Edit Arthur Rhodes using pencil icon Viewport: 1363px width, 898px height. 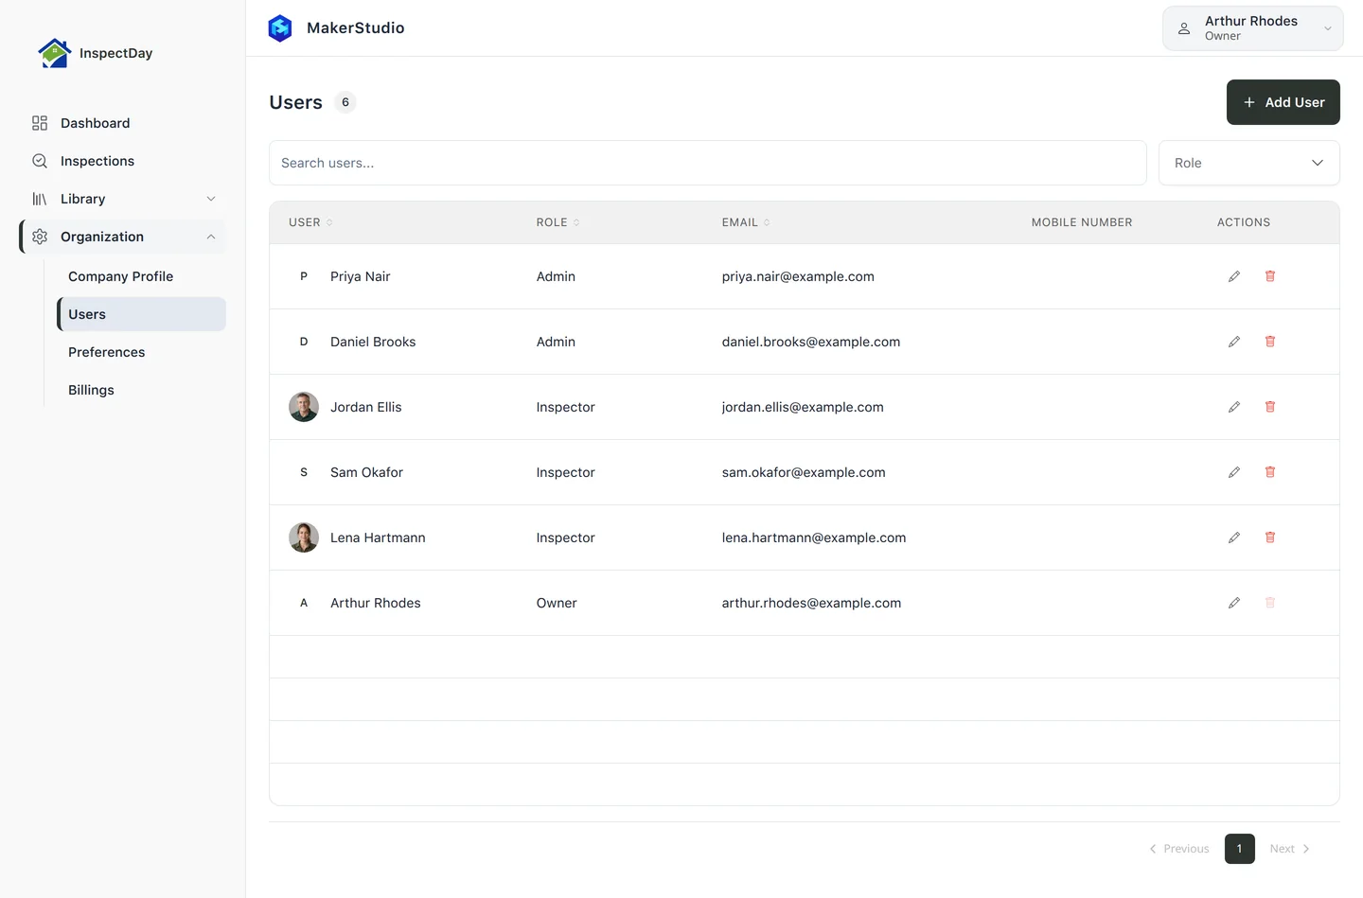click(1234, 603)
